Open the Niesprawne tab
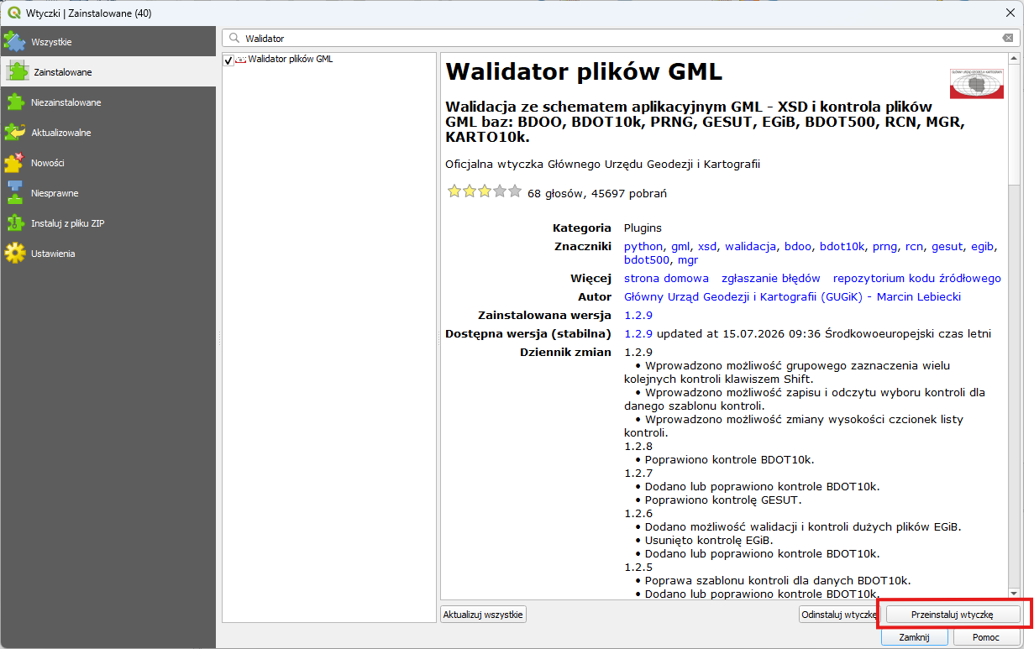The image size is (1034, 649). click(108, 192)
